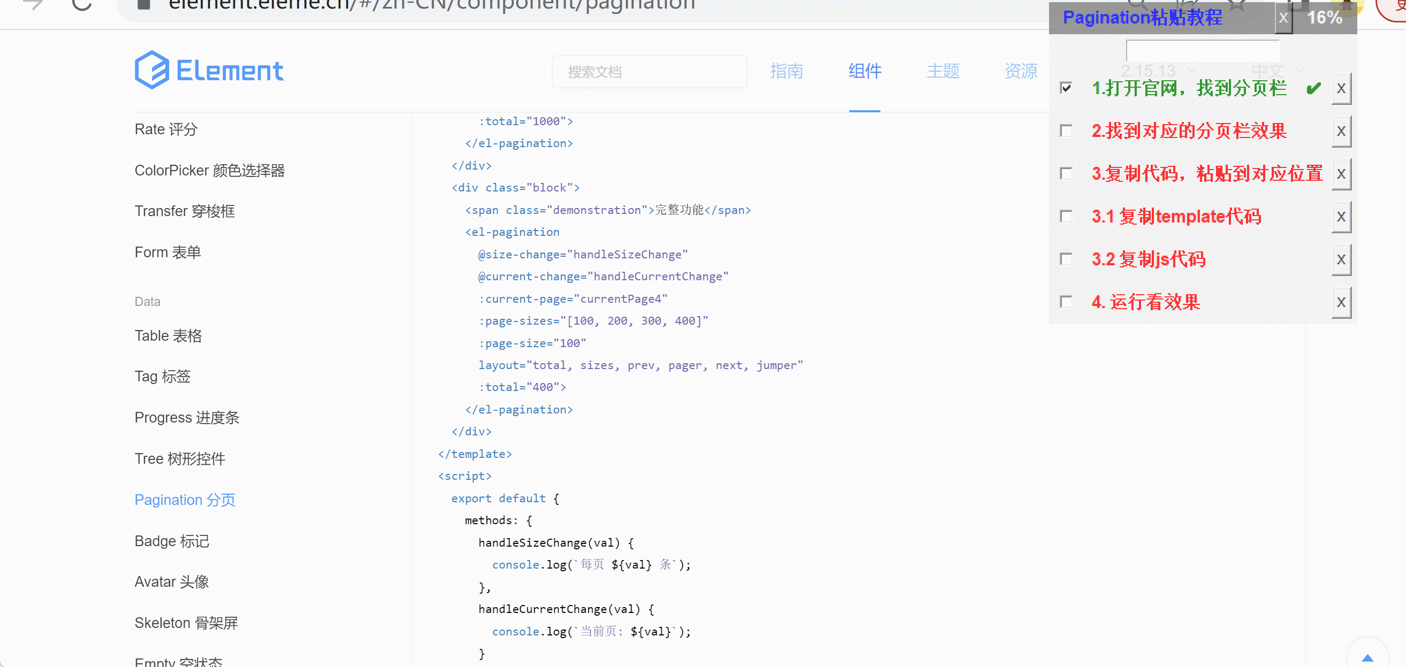Viewport: 1406px width, 667px height.
Task: Click the text input in tutorial overlay
Action: pyautogui.click(x=1203, y=50)
